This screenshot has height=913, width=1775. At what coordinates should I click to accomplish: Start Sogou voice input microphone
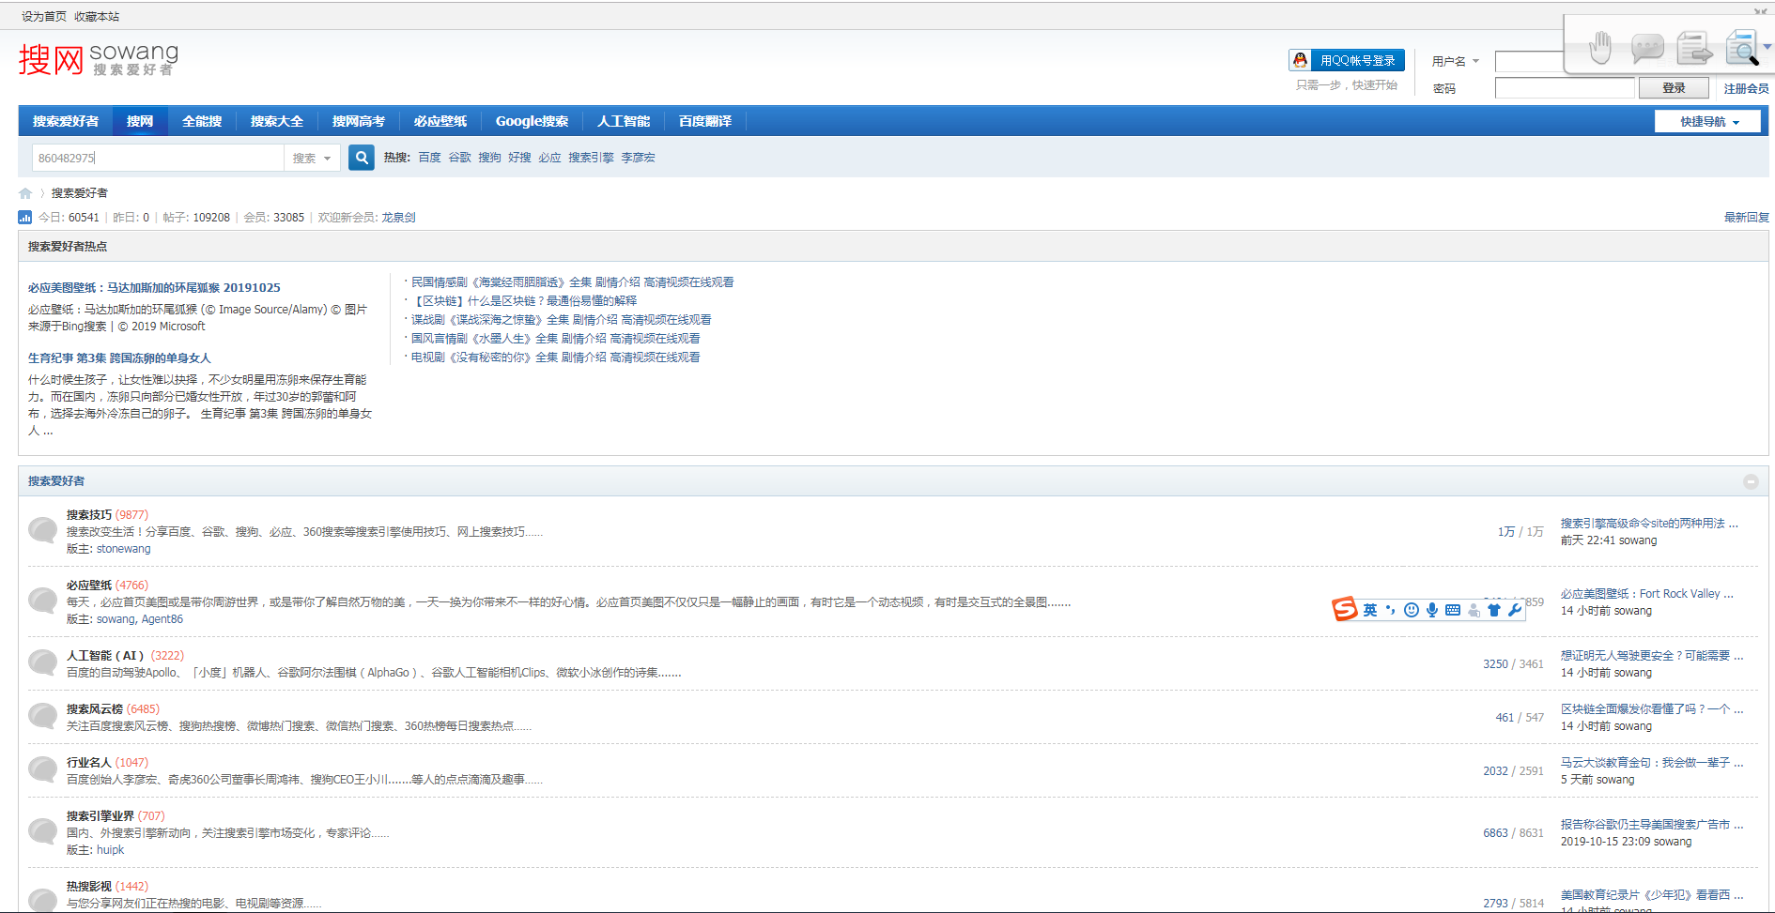pyautogui.click(x=1432, y=610)
